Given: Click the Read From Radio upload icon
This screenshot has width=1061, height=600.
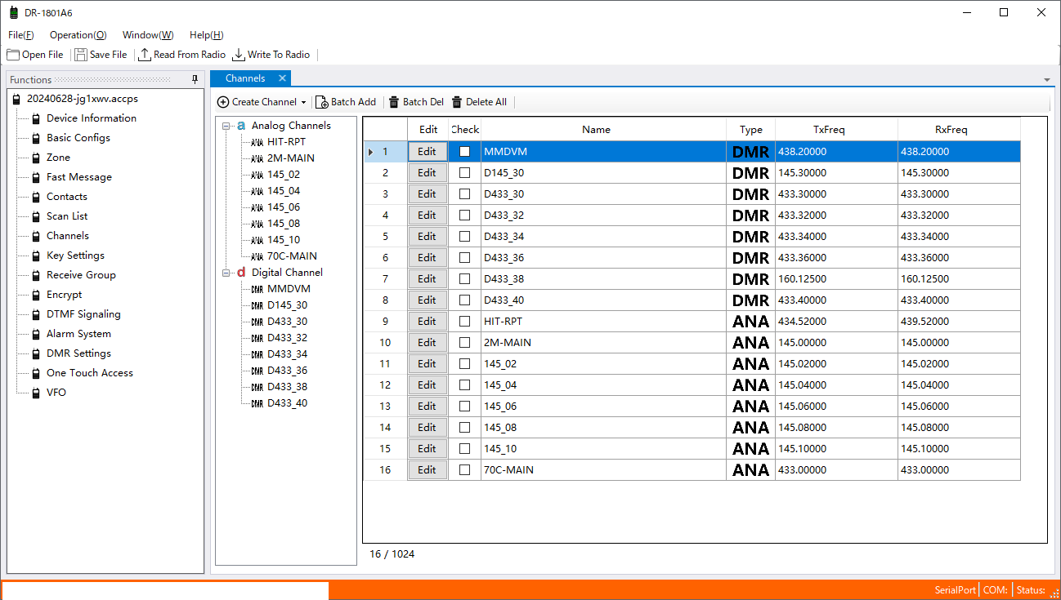Looking at the screenshot, I should tap(145, 55).
